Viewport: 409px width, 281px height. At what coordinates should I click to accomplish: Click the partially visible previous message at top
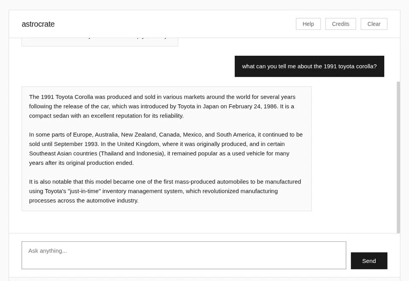[100, 41]
